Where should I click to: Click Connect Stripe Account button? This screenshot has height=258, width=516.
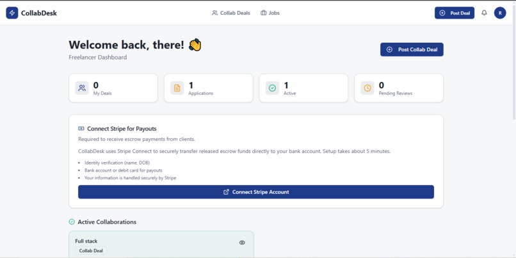256,192
